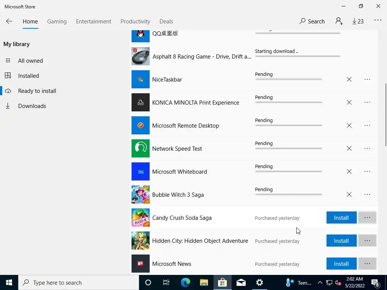This screenshot has width=387, height=290.
Task: Open Downloads and updates showing 23
Action: tap(358, 22)
